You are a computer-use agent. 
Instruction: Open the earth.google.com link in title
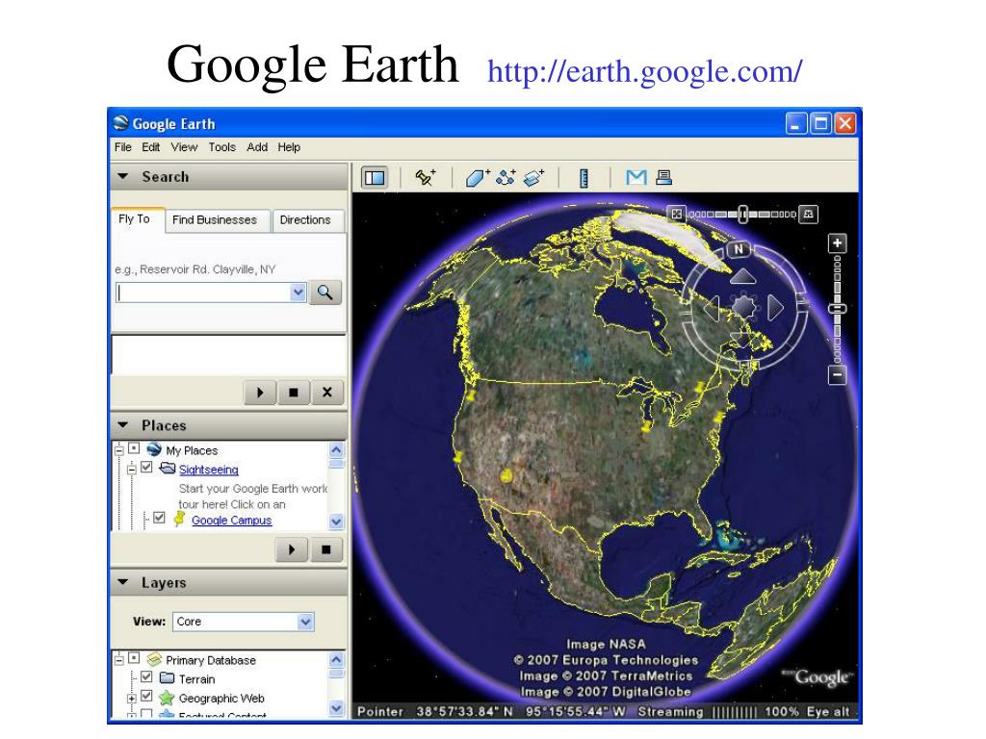click(644, 71)
